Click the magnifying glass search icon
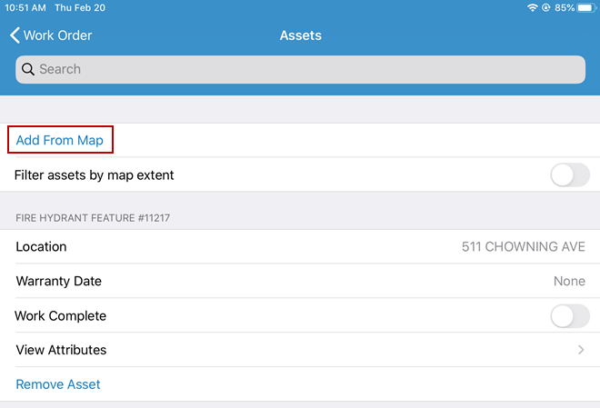600x408 pixels. [x=28, y=69]
